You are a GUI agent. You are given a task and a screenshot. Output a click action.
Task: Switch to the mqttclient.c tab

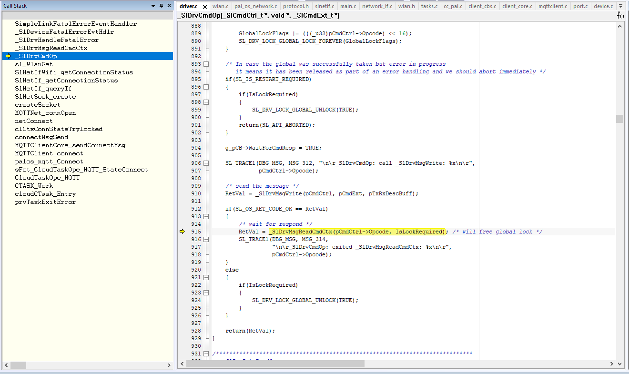[x=553, y=6]
